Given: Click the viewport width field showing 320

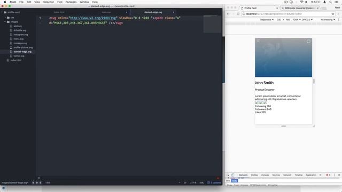Looking at the screenshot, I should 279,20.
